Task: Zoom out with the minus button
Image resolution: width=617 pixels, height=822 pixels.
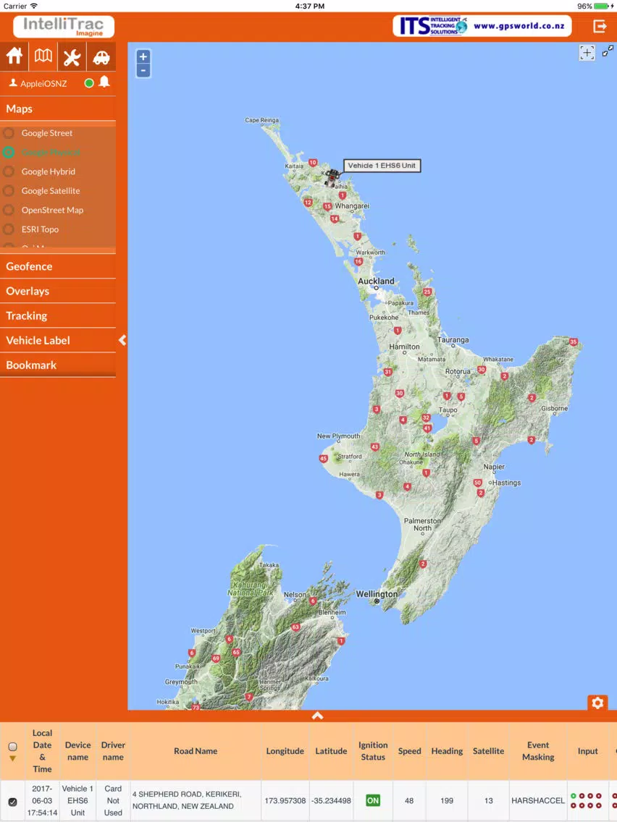Action: pyautogui.click(x=143, y=70)
